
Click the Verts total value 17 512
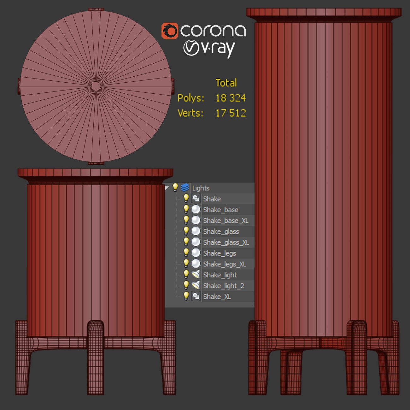click(x=231, y=113)
